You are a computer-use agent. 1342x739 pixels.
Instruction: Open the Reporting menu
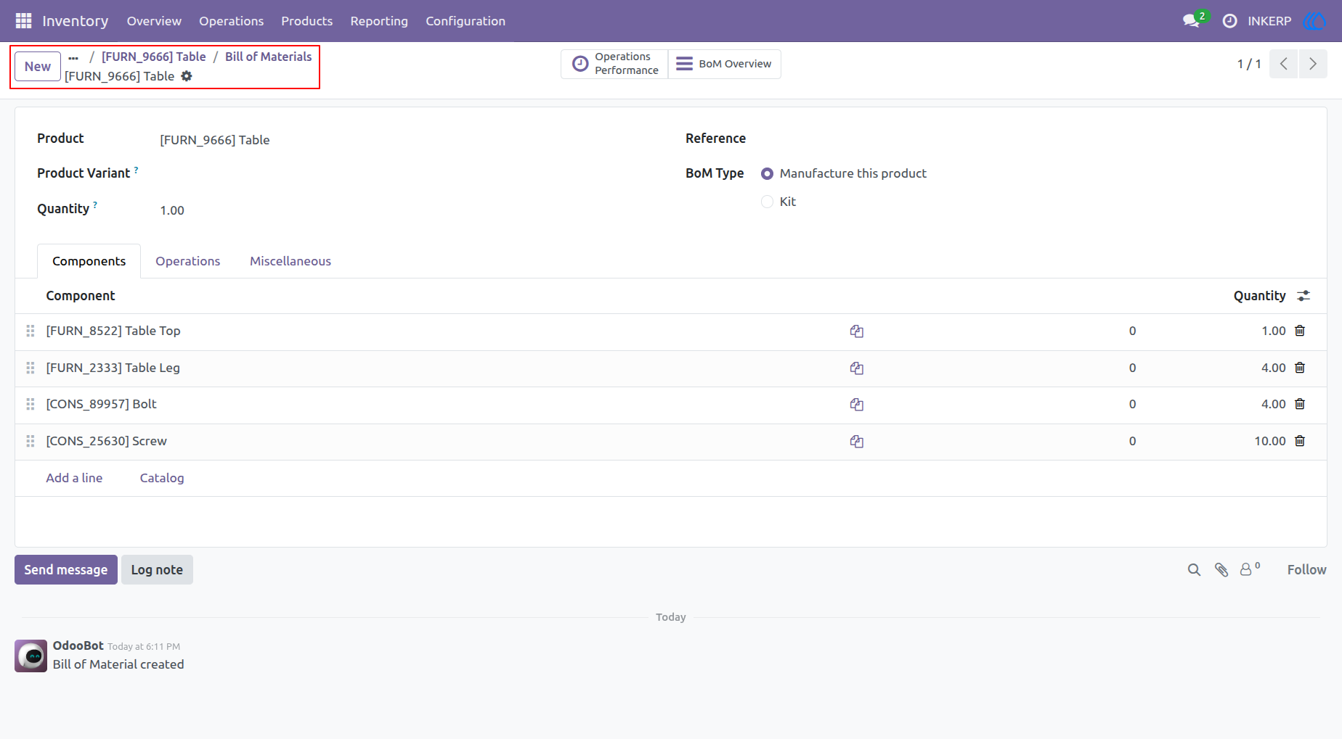tap(379, 21)
